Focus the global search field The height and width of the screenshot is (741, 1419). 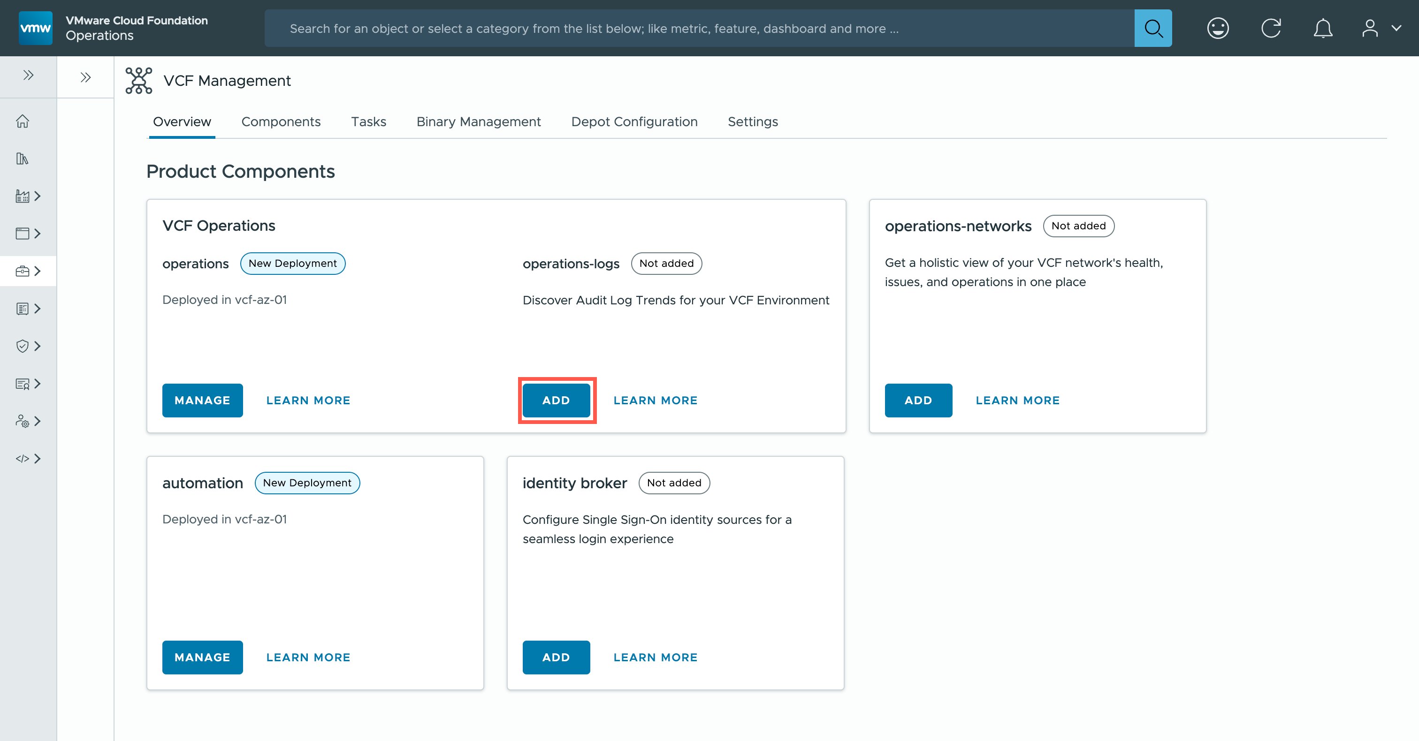[x=699, y=29]
